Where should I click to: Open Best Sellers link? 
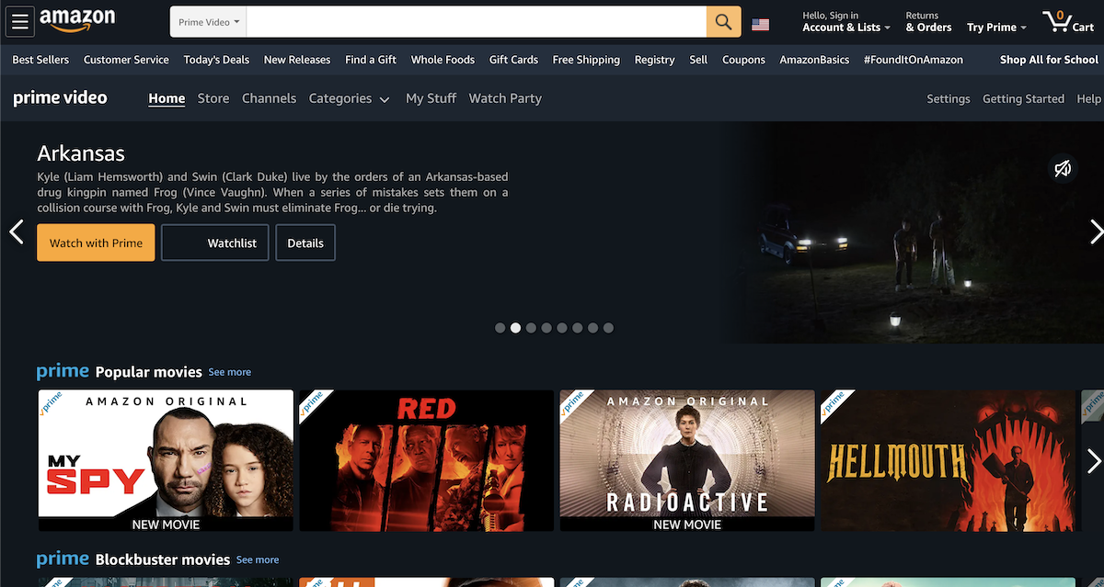(x=40, y=60)
